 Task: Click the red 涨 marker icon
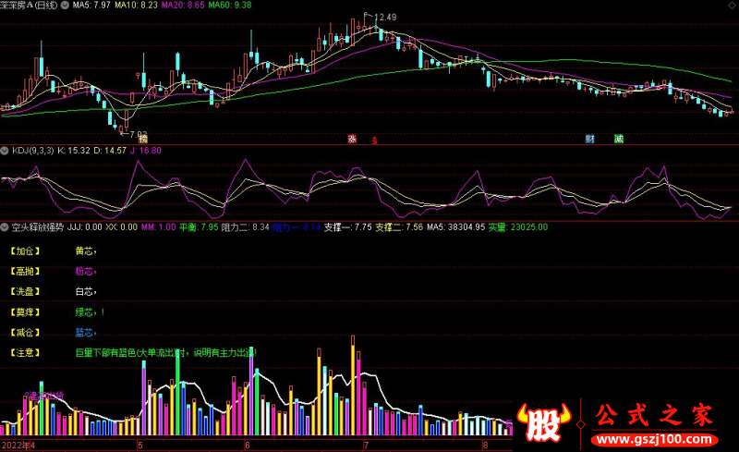352,139
